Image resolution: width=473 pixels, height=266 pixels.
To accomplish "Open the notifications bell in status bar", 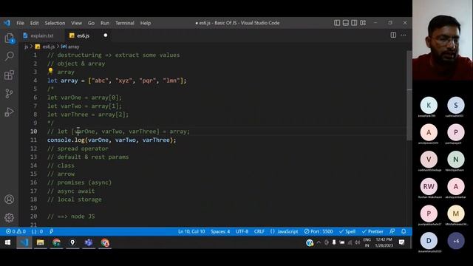I will (404, 231).
